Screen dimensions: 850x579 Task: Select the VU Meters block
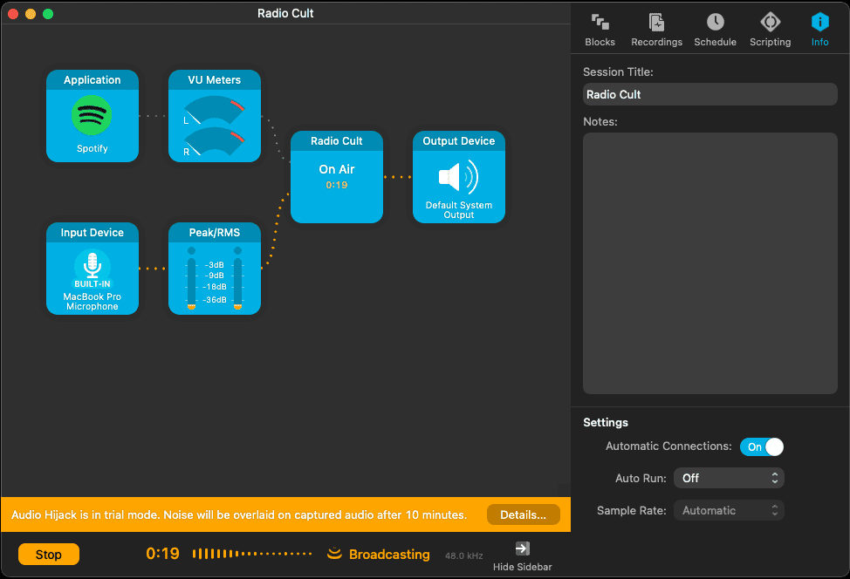coord(215,116)
